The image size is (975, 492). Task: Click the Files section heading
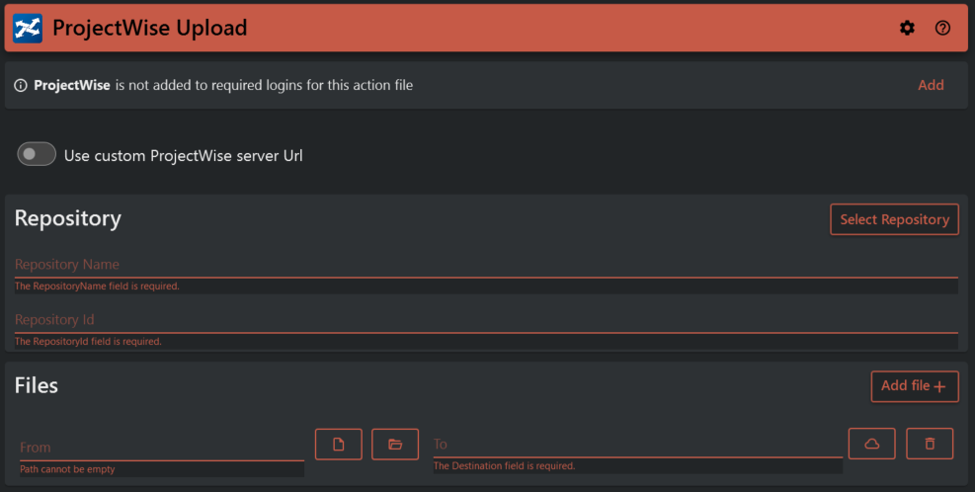(x=37, y=385)
